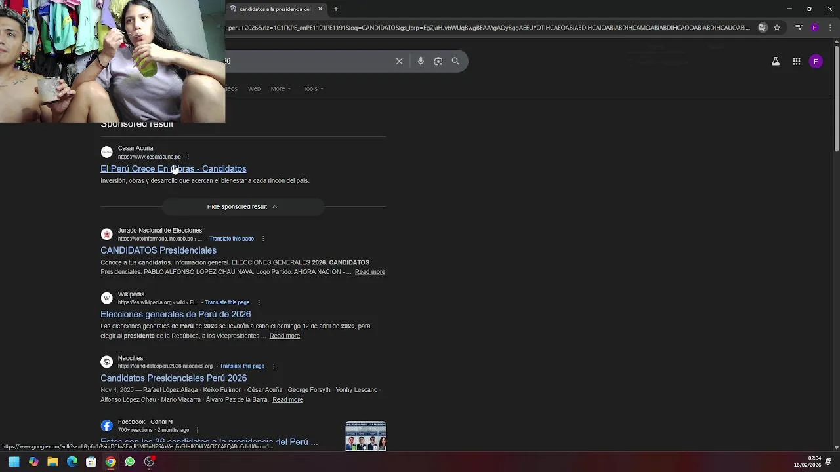Close the current browser tab

click(320, 9)
